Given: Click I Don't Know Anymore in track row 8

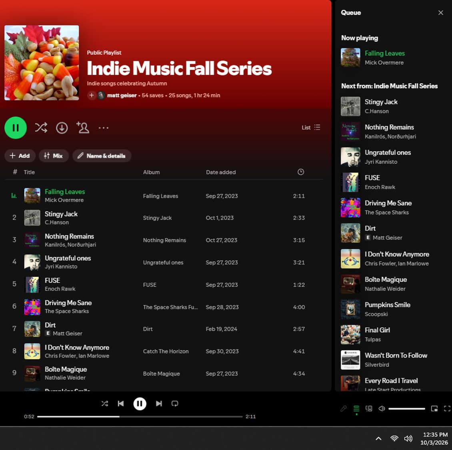Looking at the screenshot, I should pyautogui.click(x=77, y=347).
